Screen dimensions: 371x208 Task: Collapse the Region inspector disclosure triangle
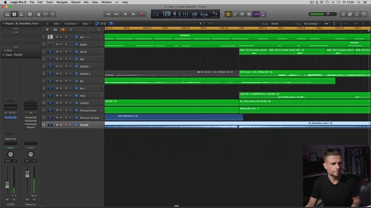(x=3, y=23)
